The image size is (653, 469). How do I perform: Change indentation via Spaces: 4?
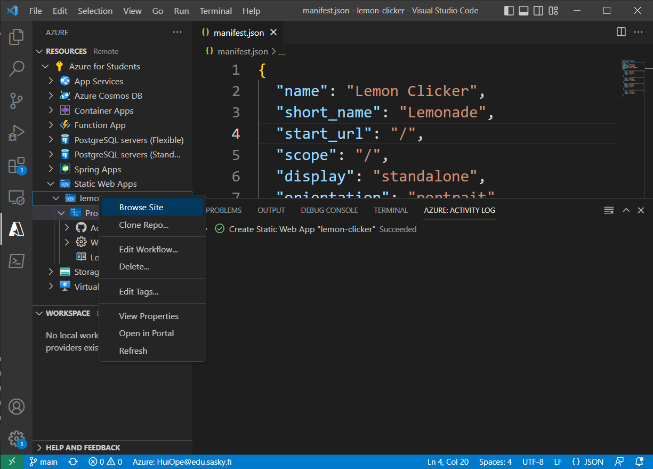coord(495,462)
